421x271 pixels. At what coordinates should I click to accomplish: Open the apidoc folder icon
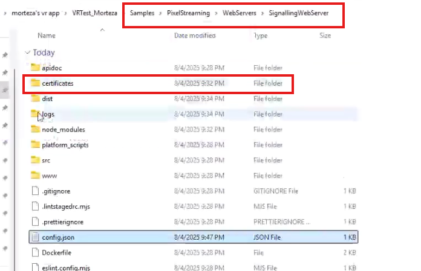(x=35, y=68)
